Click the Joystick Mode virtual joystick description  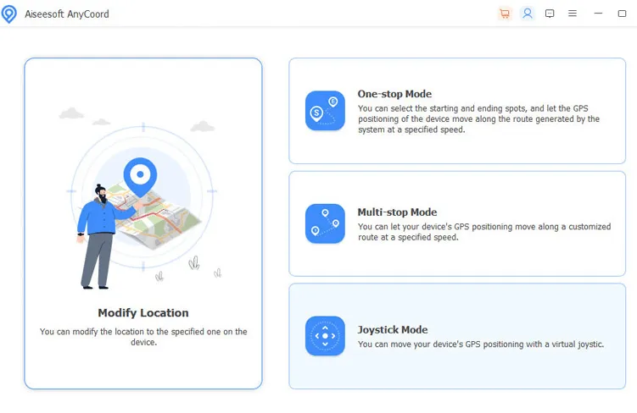point(480,344)
